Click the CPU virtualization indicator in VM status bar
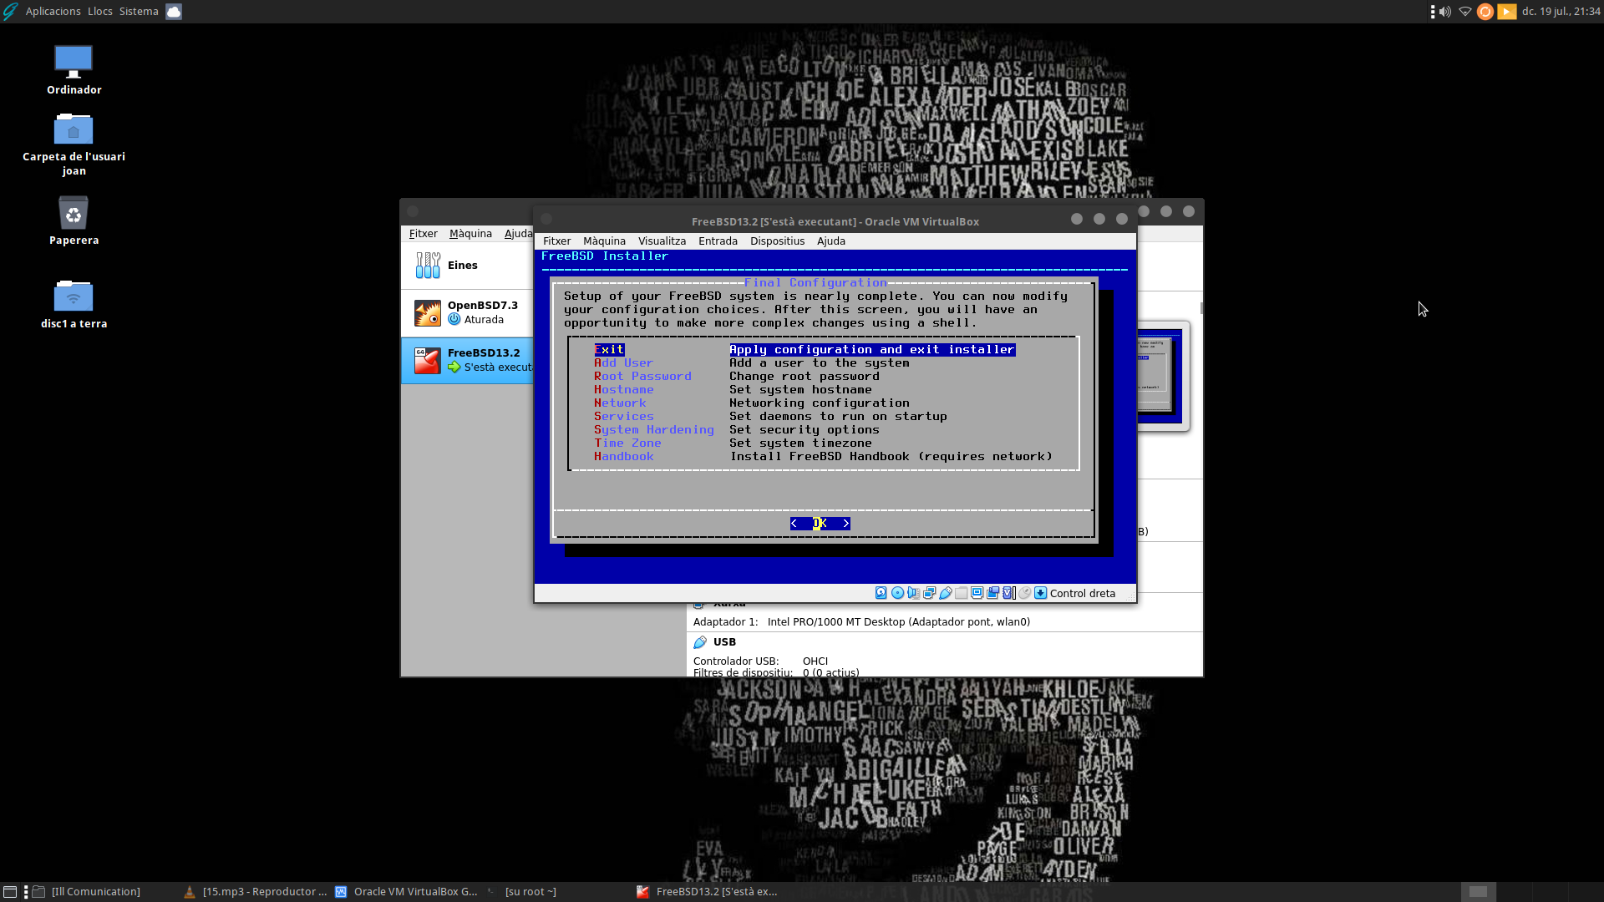The image size is (1604, 902). (1008, 593)
